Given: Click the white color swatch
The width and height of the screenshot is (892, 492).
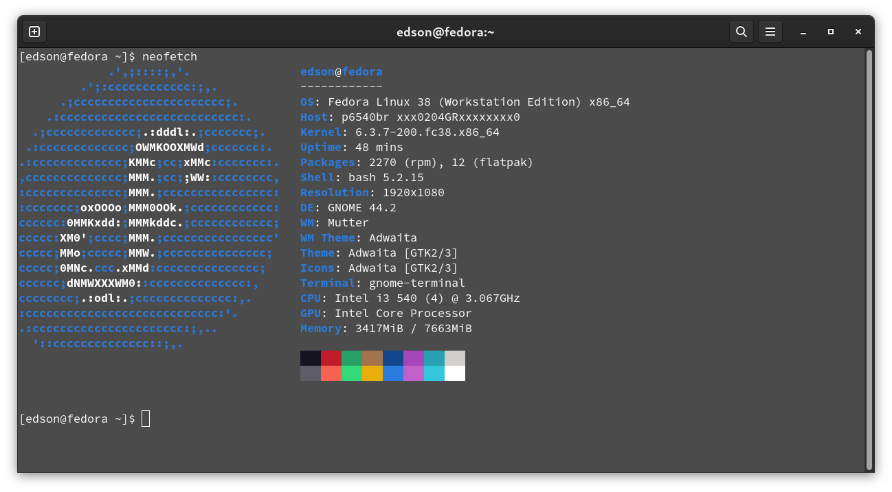Looking at the screenshot, I should (x=455, y=373).
